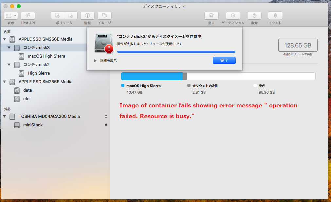Click the dialog's blue progress bar
Image resolution: width=331 pixels, height=202 pixels.
(x=176, y=52)
